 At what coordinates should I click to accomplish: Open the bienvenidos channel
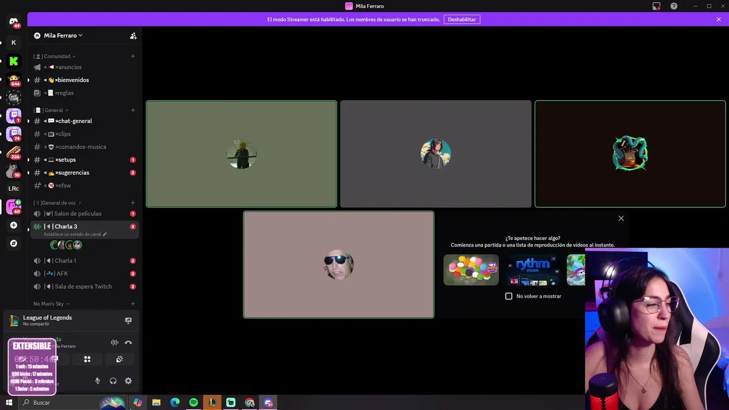point(85,80)
